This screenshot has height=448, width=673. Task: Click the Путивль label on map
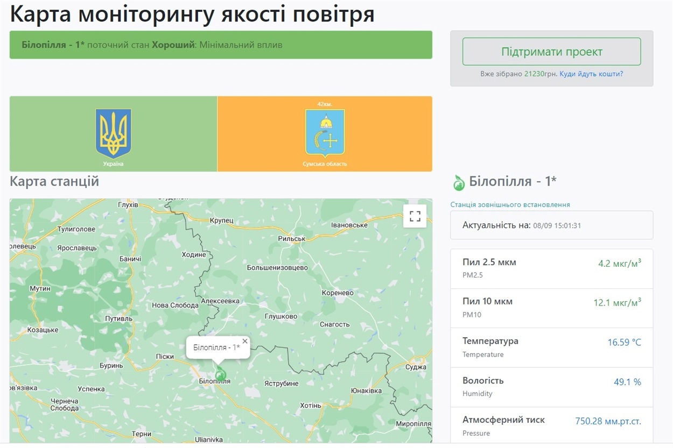[x=118, y=318]
